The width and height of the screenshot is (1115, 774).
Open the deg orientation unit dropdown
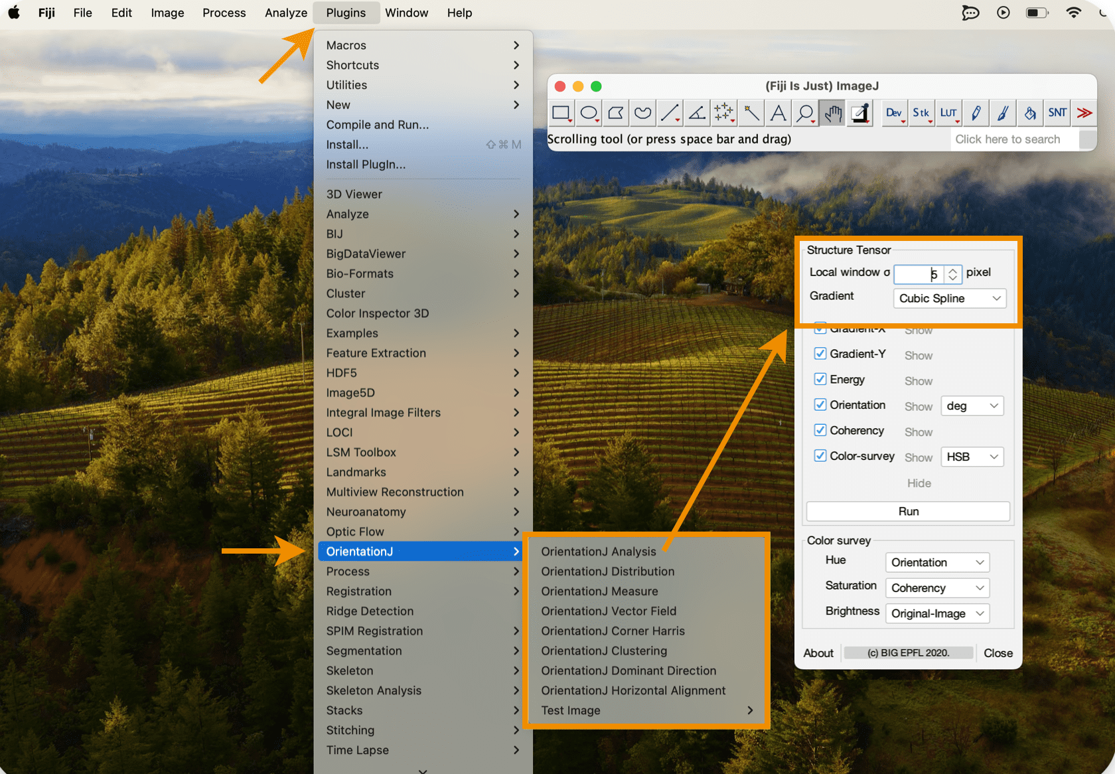click(972, 406)
